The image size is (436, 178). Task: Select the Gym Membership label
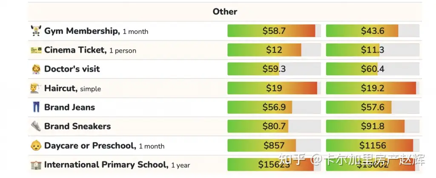point(82,31)
